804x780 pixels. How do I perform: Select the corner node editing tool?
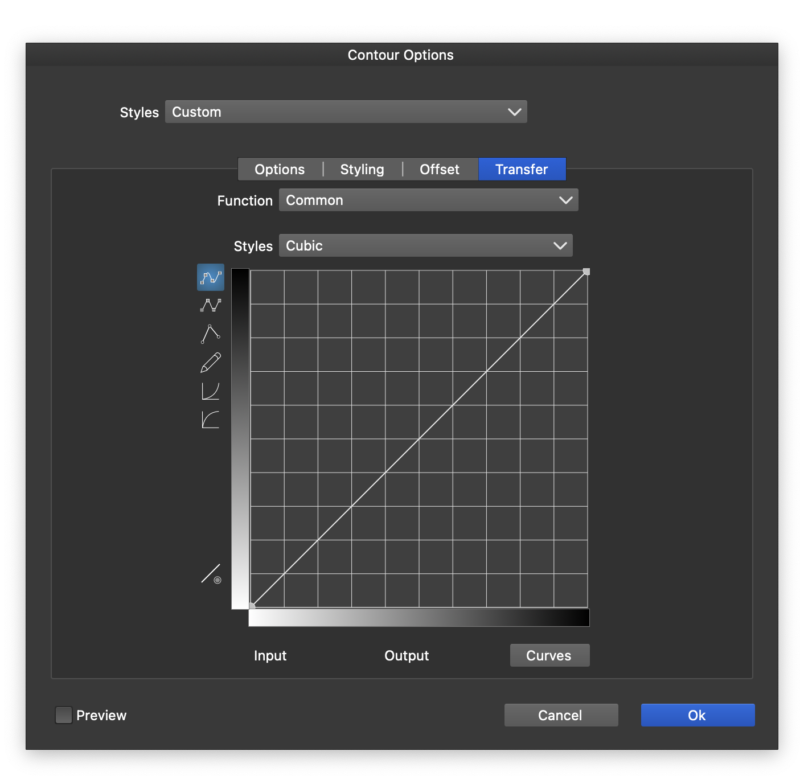point(211,334)
